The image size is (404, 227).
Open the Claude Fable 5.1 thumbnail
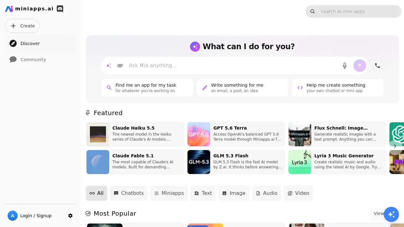click(x=98, y=162)
